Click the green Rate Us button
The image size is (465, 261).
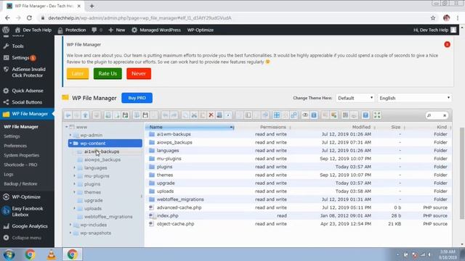tap(108, 74)
